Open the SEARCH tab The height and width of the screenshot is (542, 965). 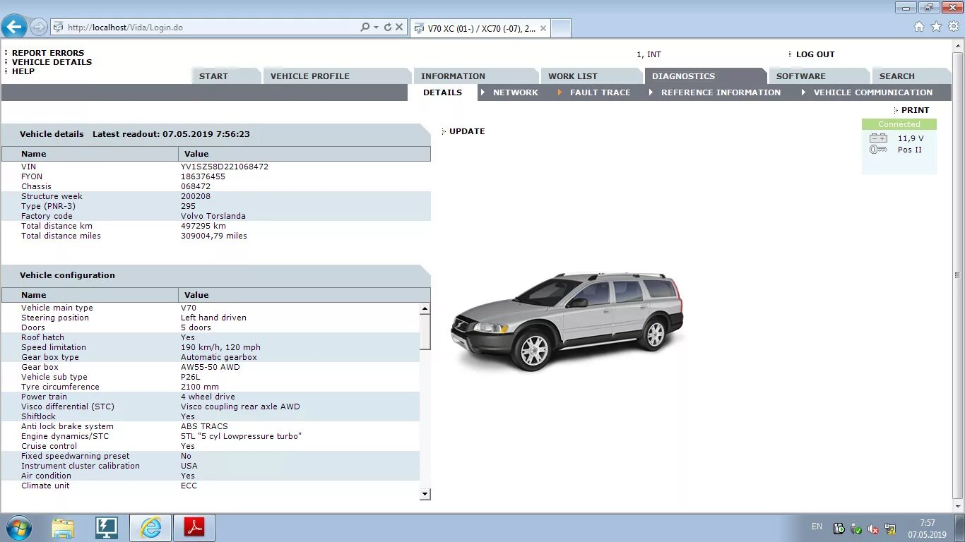click(911, 76)
